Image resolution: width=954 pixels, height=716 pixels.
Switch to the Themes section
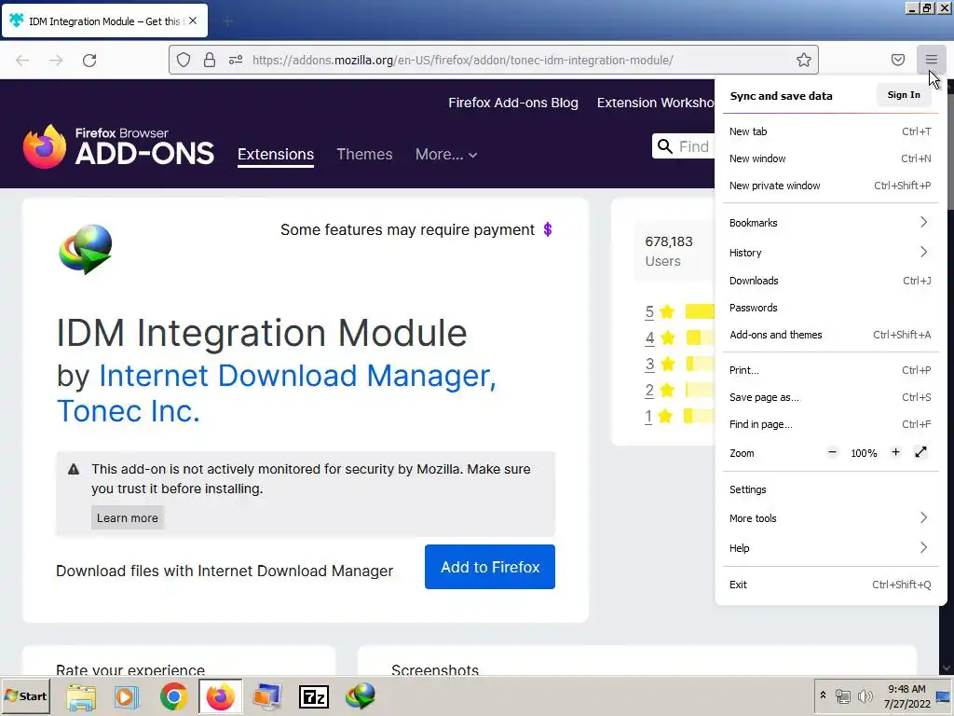click(x=364, y=154)
